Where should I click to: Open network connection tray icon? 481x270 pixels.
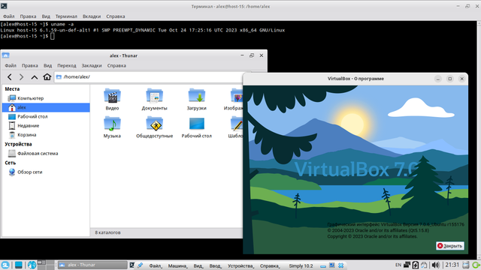click(407, 265)
